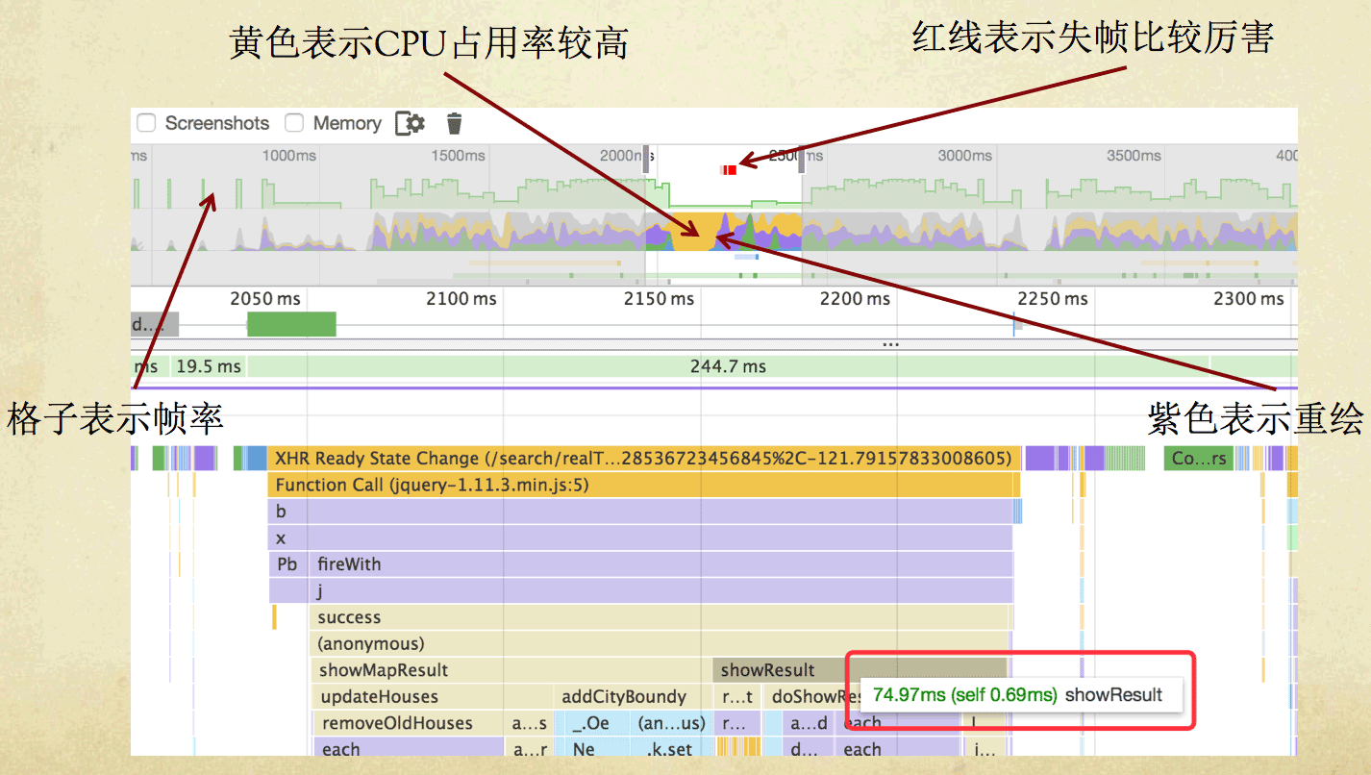Click the 2150 ms ruler label
The width and height of the screenshot is (1371, 775).
[x=659, y=299]
